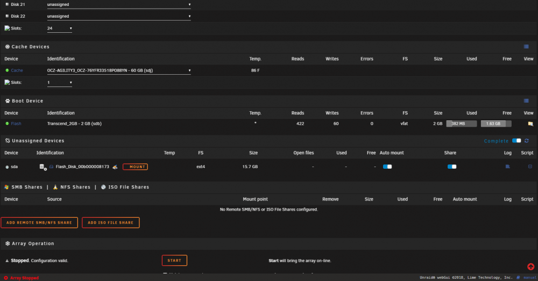This screenshot has height=281, width=538.
Task: Click the Complete label link
Action: 496,141
